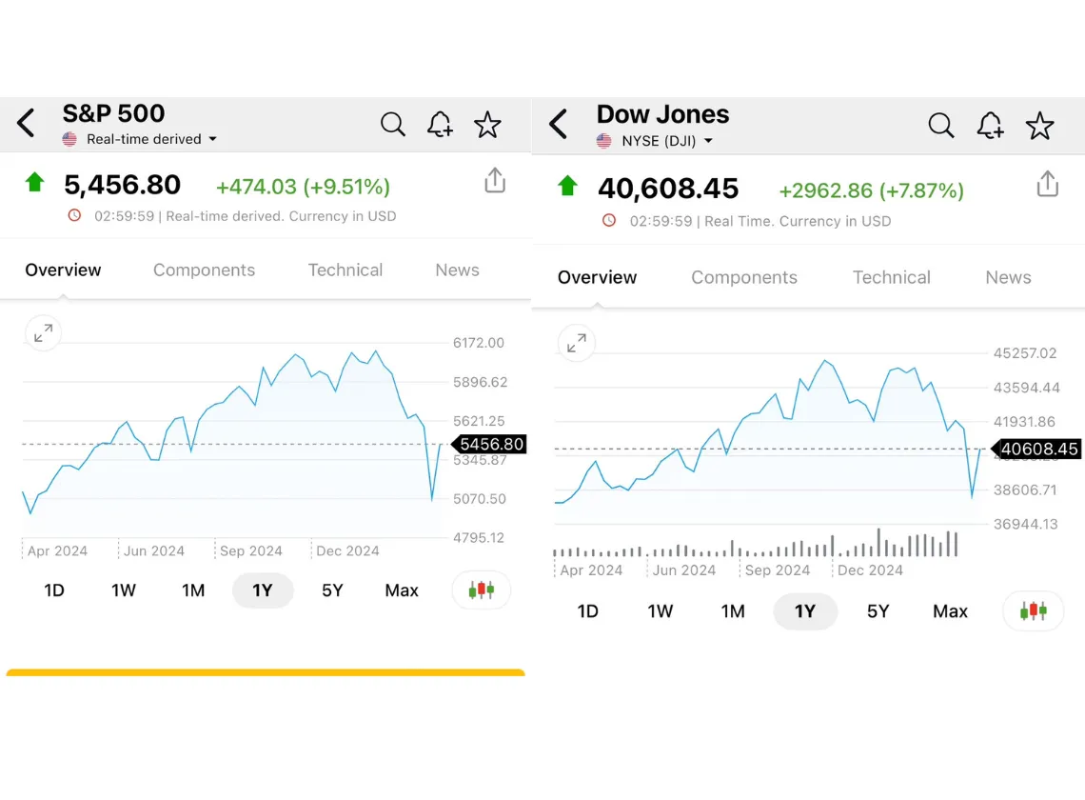Add an alert bell for Dow Jones
The image size is (1085, 800).
click(990, 126)
